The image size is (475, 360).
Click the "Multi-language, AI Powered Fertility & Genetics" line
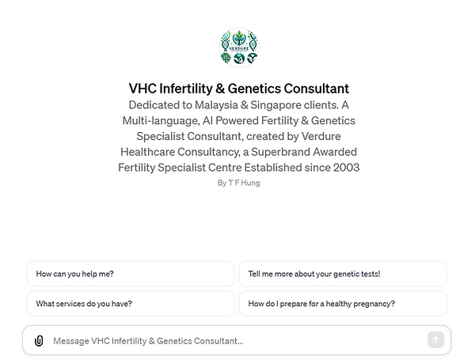tap(239, 120)
